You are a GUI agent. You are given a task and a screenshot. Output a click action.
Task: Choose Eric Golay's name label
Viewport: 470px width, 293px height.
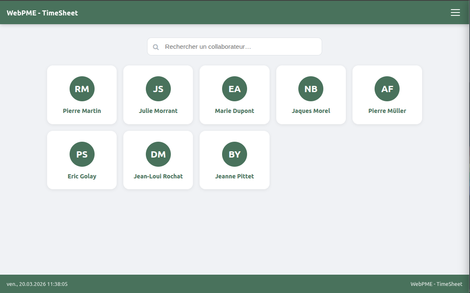click(x=82, y=176)
